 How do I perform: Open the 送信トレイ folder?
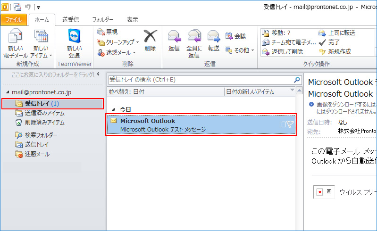click(32, 145)
